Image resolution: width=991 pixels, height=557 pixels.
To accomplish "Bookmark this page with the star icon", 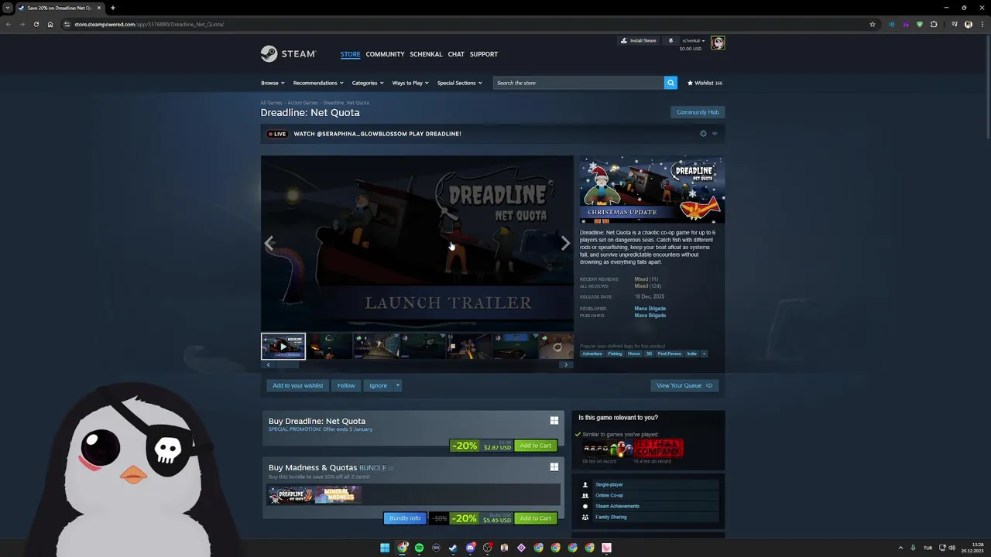I will pyautogui.click(x=873, y=24).
